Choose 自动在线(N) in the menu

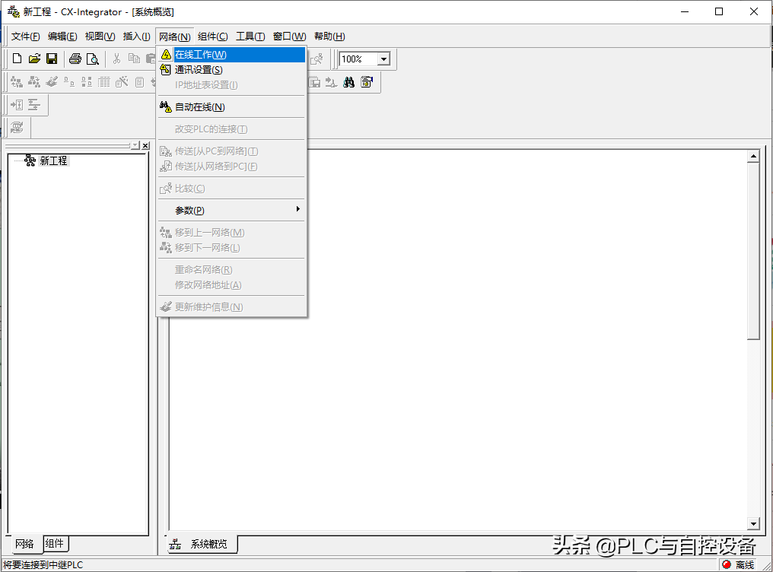[x=199, y=107]
